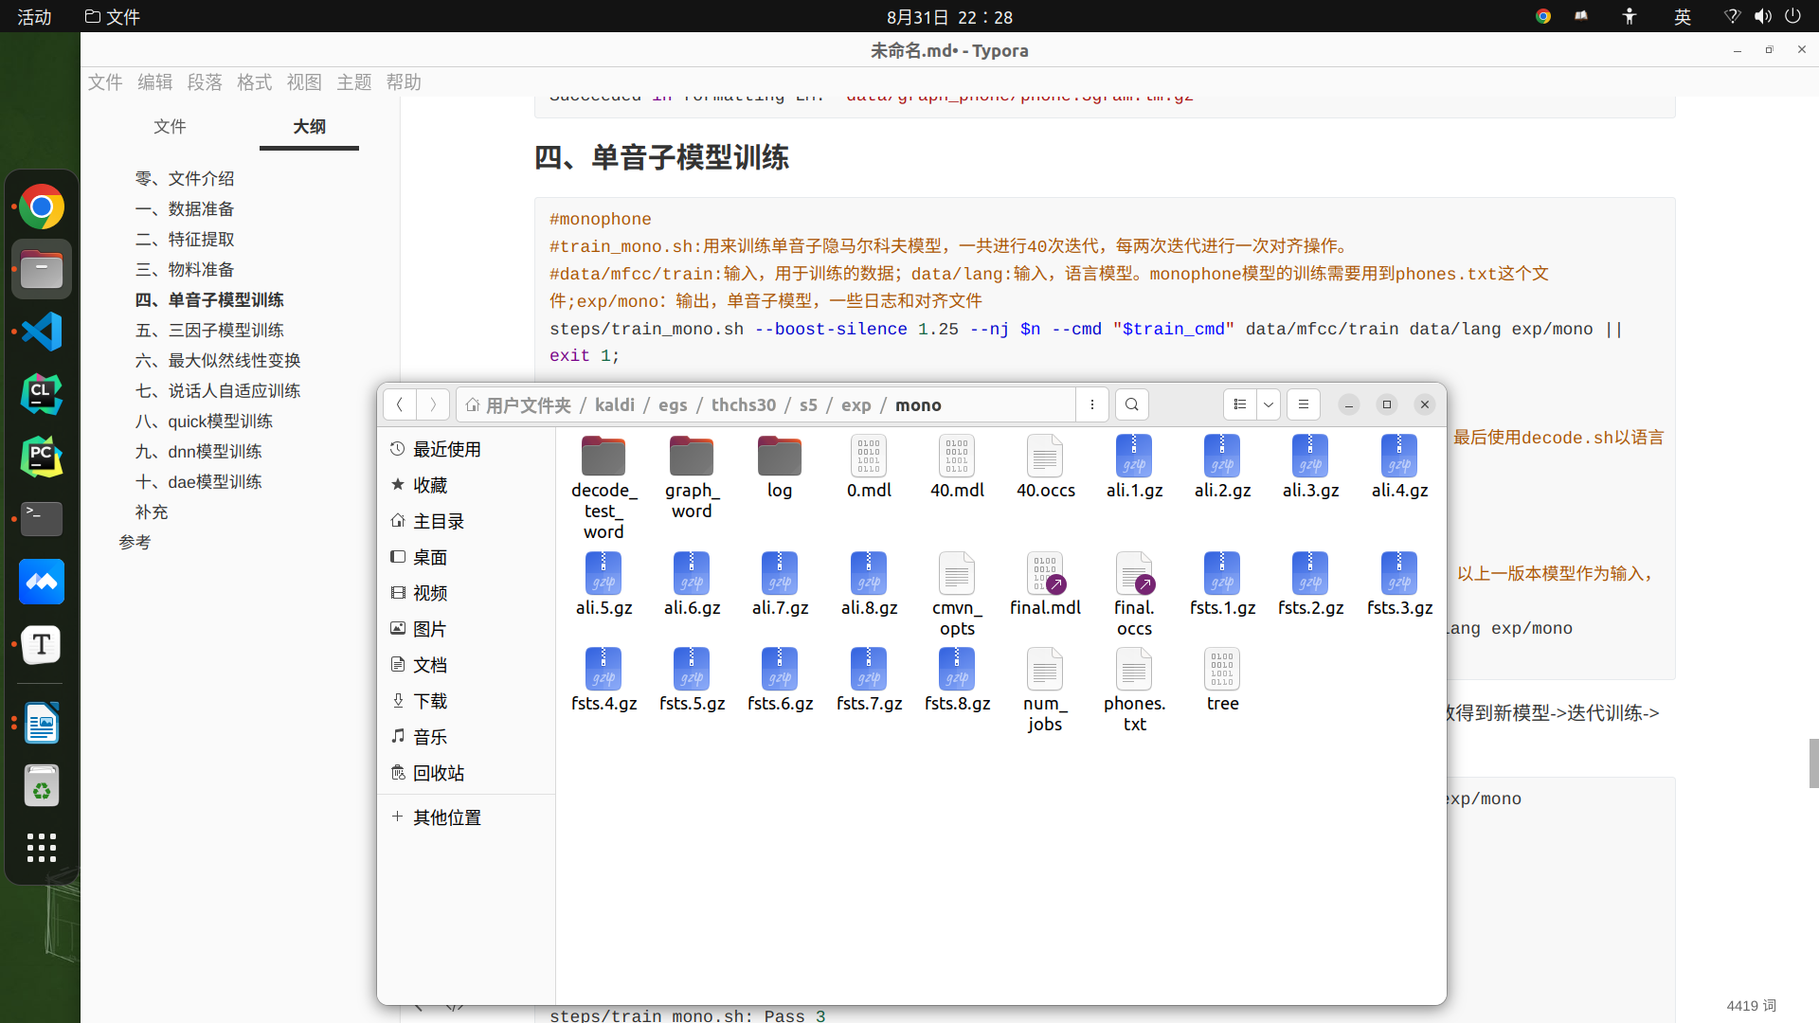
Task: Go to 主目录 in sidebar
Action: (464, 521)
